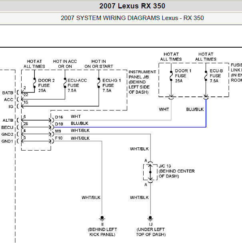Image resolution: width=242 pixels, height=243 pixels.
Task: Click the BATB terminal label
Action: click(8, 93)
